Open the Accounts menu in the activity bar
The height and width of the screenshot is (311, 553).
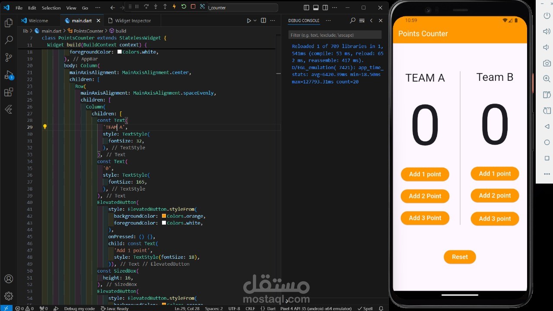click(x=9, y=279)
